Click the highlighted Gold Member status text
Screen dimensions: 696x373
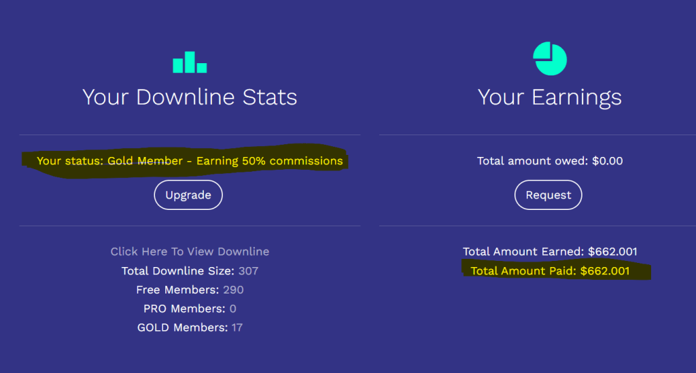coord(190,161)
